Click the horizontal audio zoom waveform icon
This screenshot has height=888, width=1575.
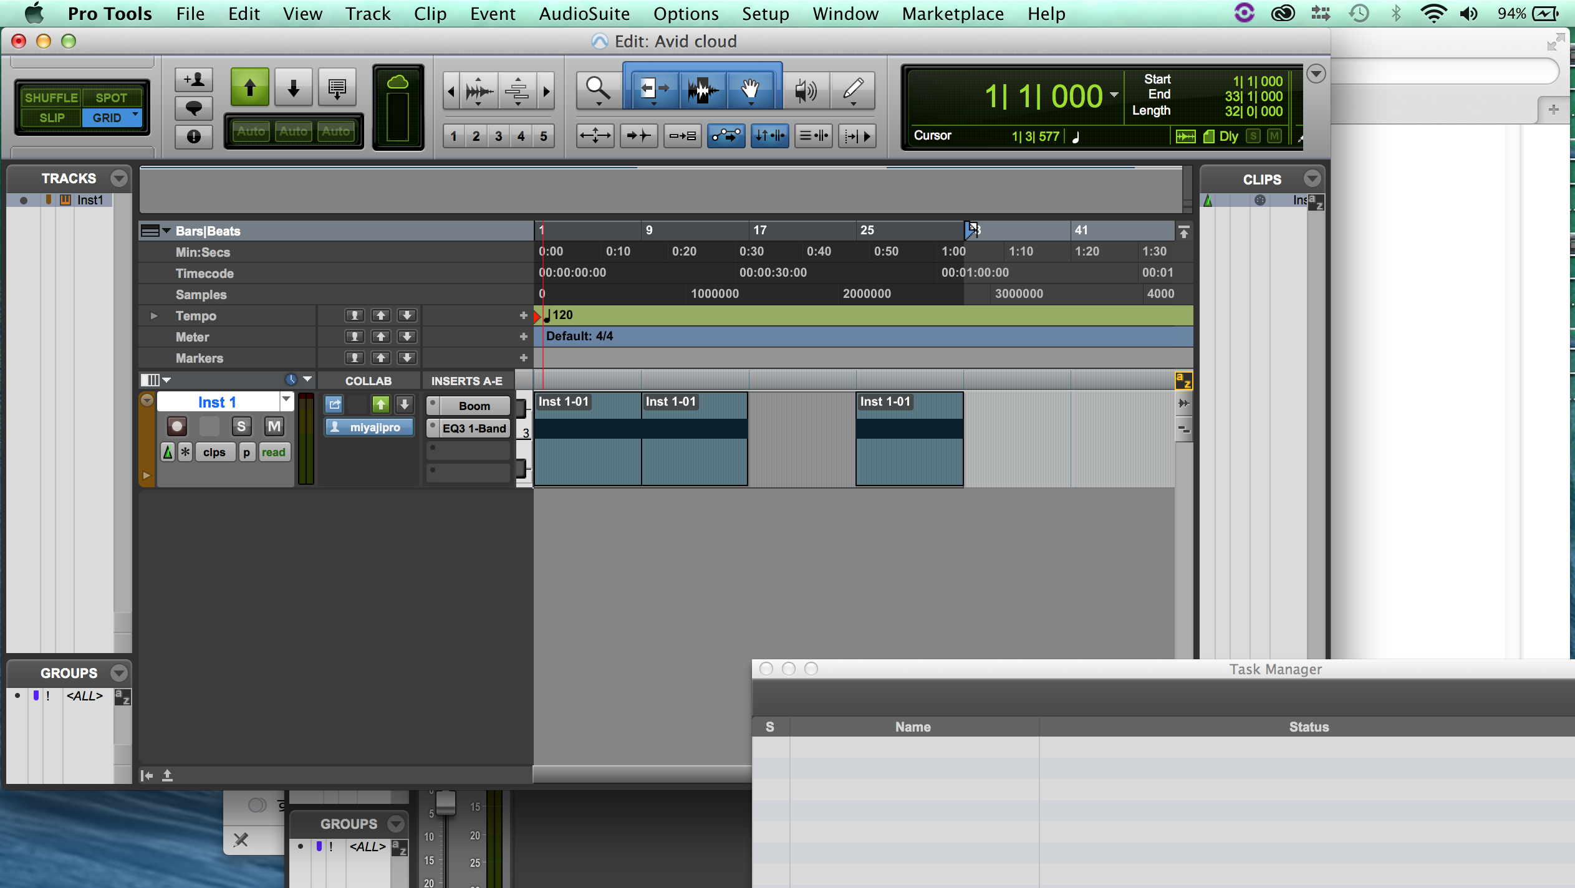tap(478, 92)
